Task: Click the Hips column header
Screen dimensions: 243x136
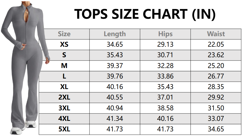Action: (165, 34)
